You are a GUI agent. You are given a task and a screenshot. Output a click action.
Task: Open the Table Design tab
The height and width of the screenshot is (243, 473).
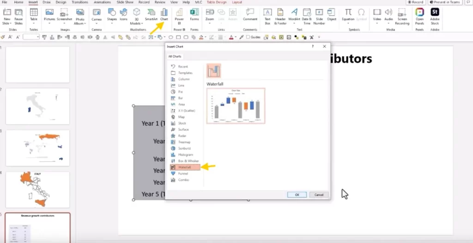(217, 2)
